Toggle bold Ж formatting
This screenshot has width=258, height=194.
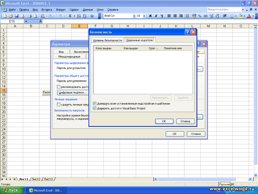pos(150,16)
